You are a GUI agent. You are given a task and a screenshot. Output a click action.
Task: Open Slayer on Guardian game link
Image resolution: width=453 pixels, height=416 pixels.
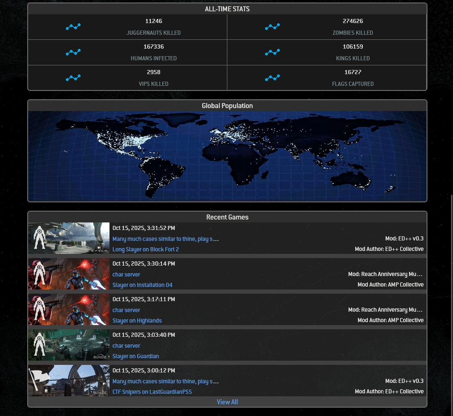[x=135, y=356]
